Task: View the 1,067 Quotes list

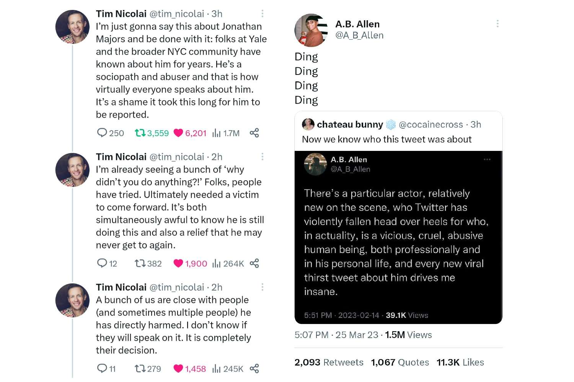Action: pos(400,362)
